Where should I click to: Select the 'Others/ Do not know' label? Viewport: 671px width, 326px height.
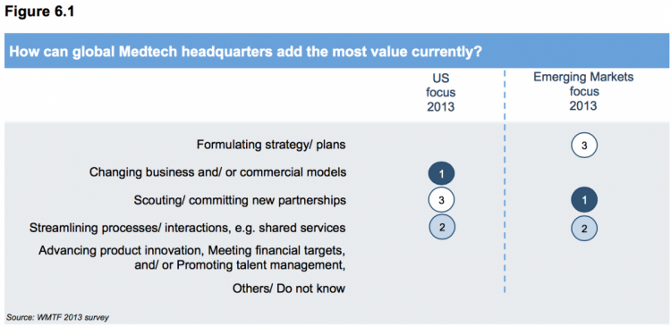289,288
